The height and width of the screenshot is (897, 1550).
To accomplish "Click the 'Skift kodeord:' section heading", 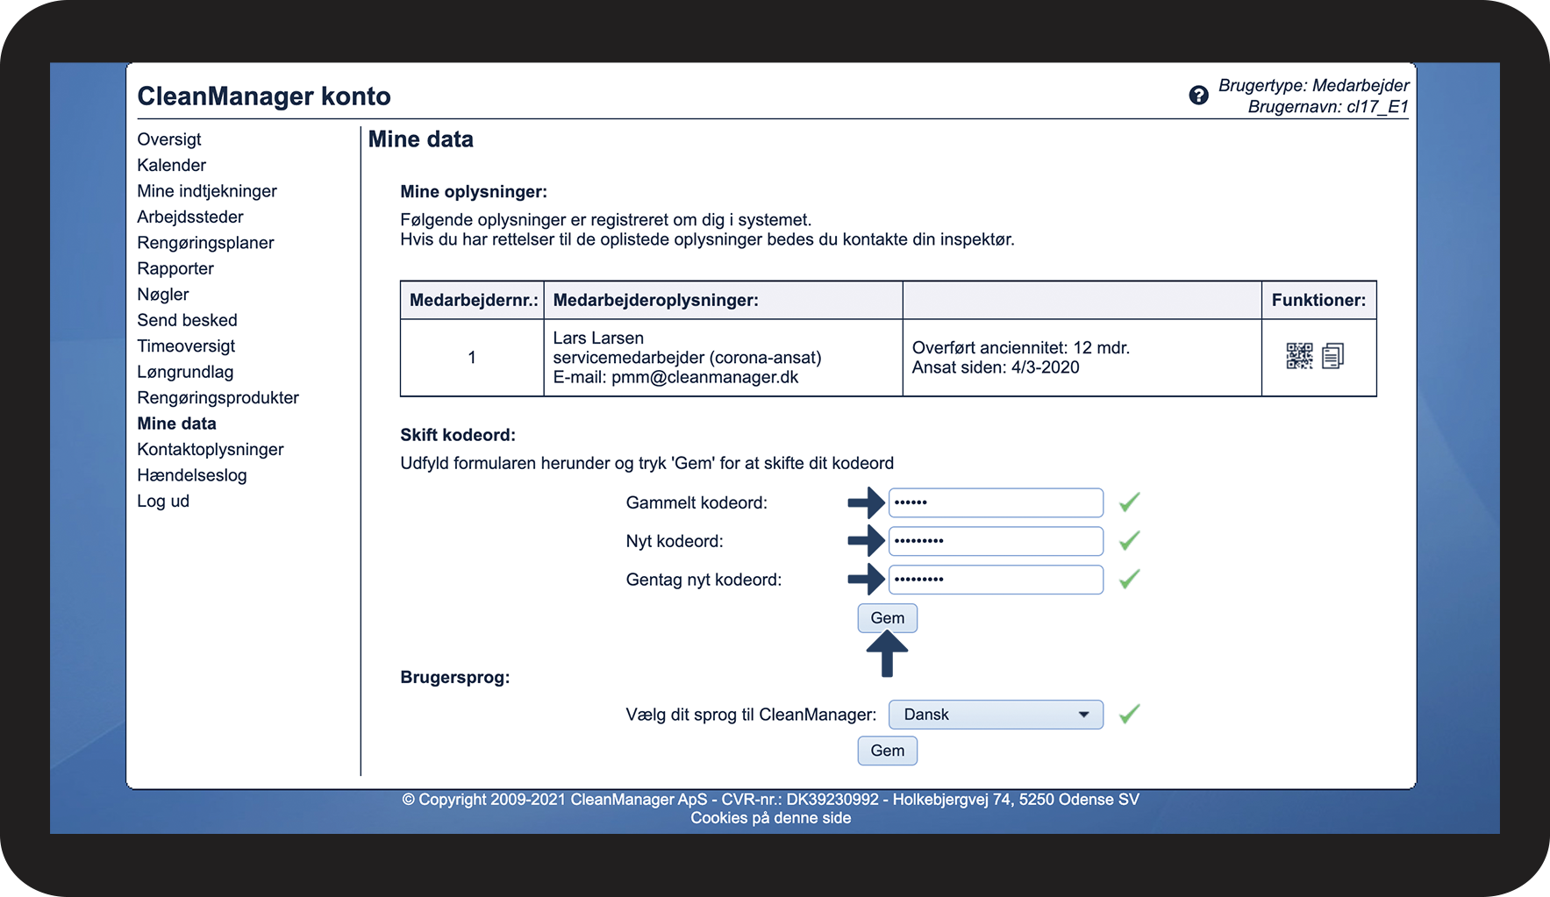I will pyautogui.click(x=458, y=435).
